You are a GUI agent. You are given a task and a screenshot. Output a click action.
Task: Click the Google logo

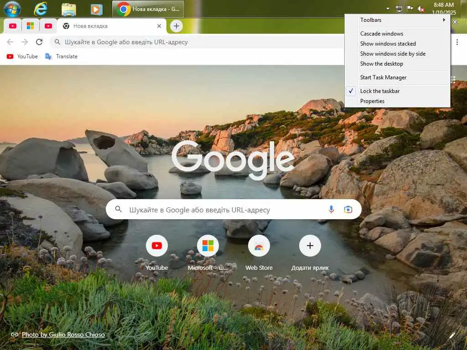(233, 160)
